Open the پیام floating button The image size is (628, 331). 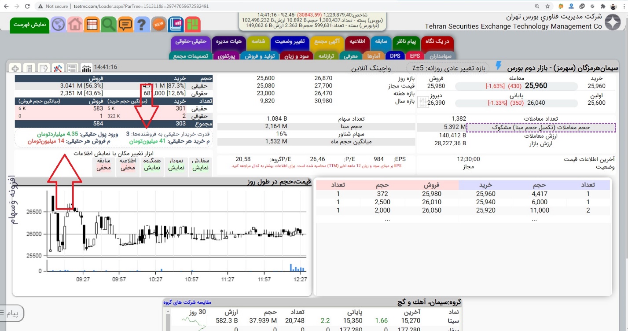point(12,313)
